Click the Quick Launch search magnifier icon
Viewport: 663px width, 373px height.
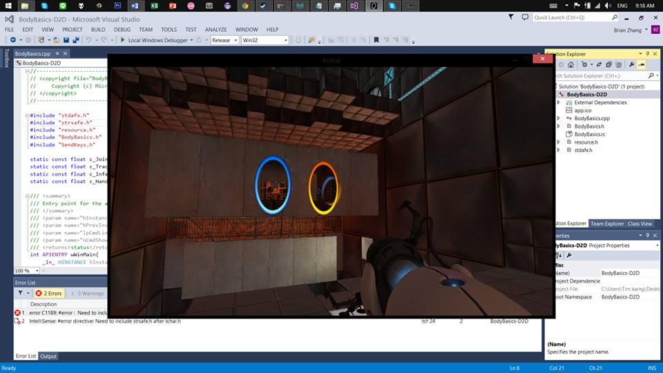click(615, 17)
